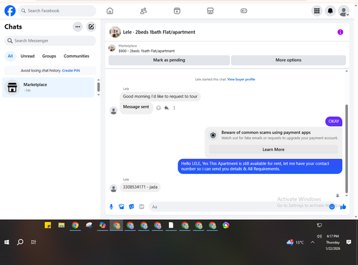Switch to the Unread chats tab

point(27,56)
